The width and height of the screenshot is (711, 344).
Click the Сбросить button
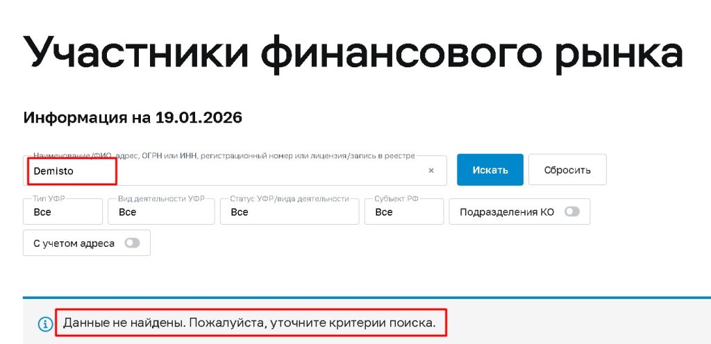click(567, 170)
